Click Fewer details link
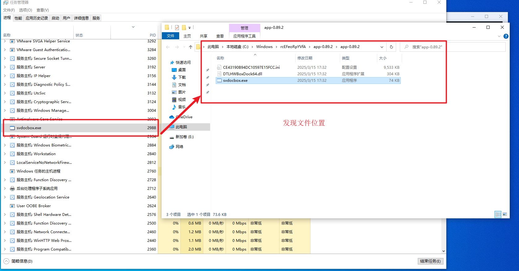The width and height of the screenshot is (519, 271). pyautogui.click(x=22, y=261)
